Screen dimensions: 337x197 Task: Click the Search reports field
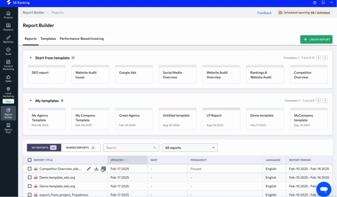point(131,148)
